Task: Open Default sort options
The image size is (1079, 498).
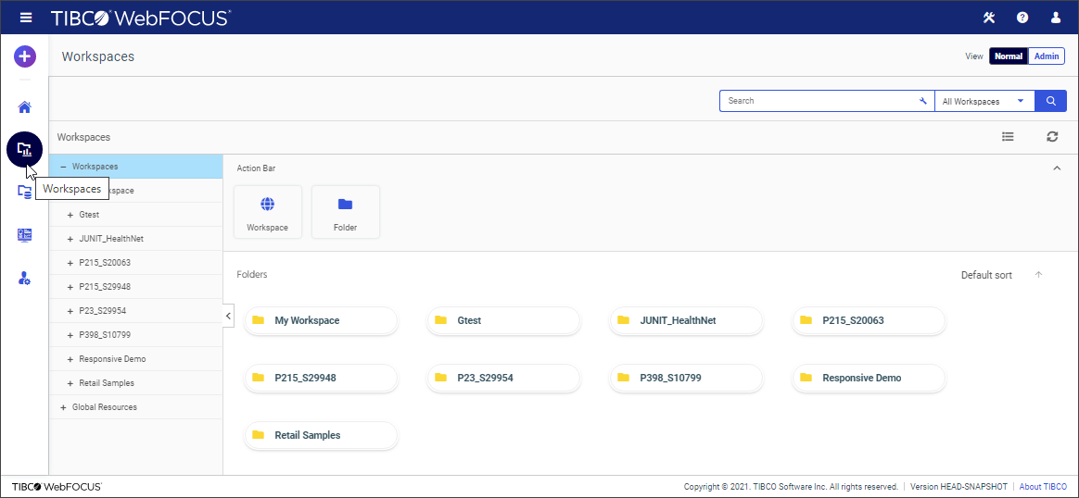Action: [x=987, y=275]
